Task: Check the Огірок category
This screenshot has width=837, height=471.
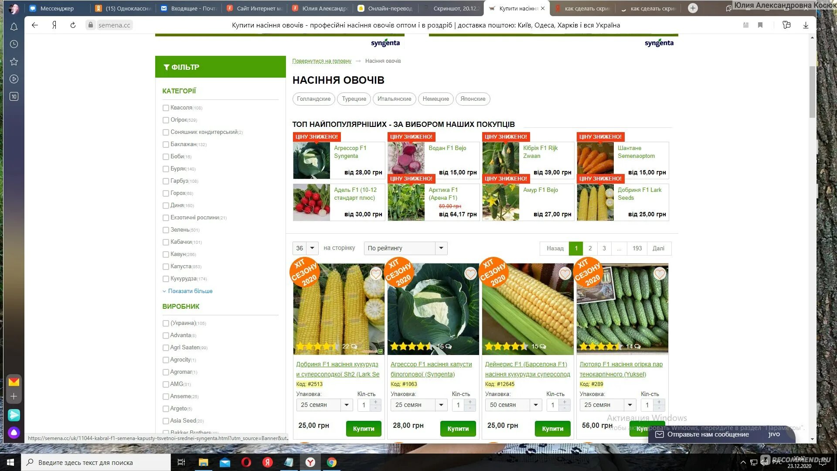Action: click(x=166, y=120)
